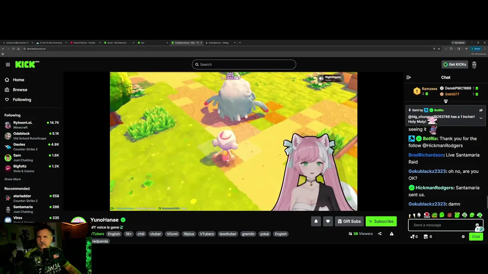Select the VGomi tag
The image size is (488, 274).
point(172,234)
